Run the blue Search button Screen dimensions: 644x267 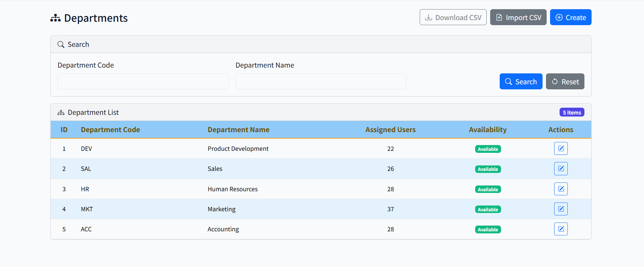pos(521,82)
